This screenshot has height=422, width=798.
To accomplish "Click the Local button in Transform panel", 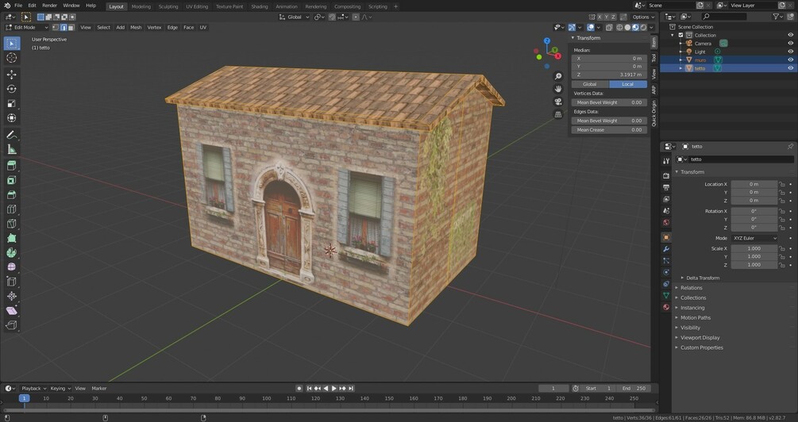I will pos(628,84).
